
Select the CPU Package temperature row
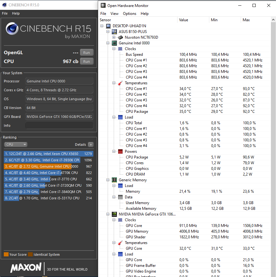[185, 112]
